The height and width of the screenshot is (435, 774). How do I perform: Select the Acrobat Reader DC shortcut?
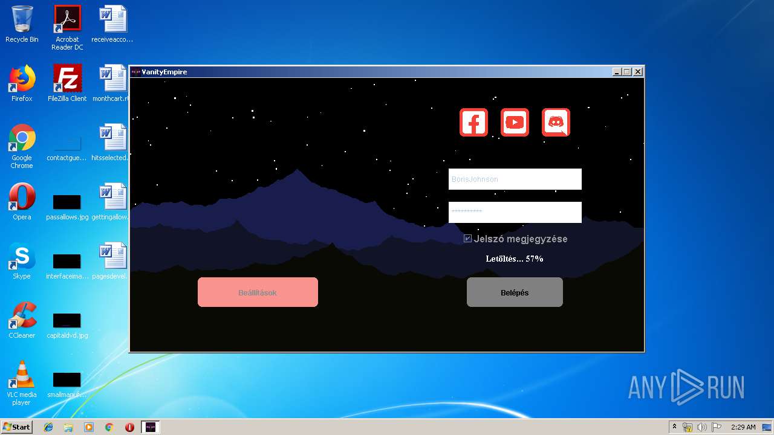tap(67, 28)
